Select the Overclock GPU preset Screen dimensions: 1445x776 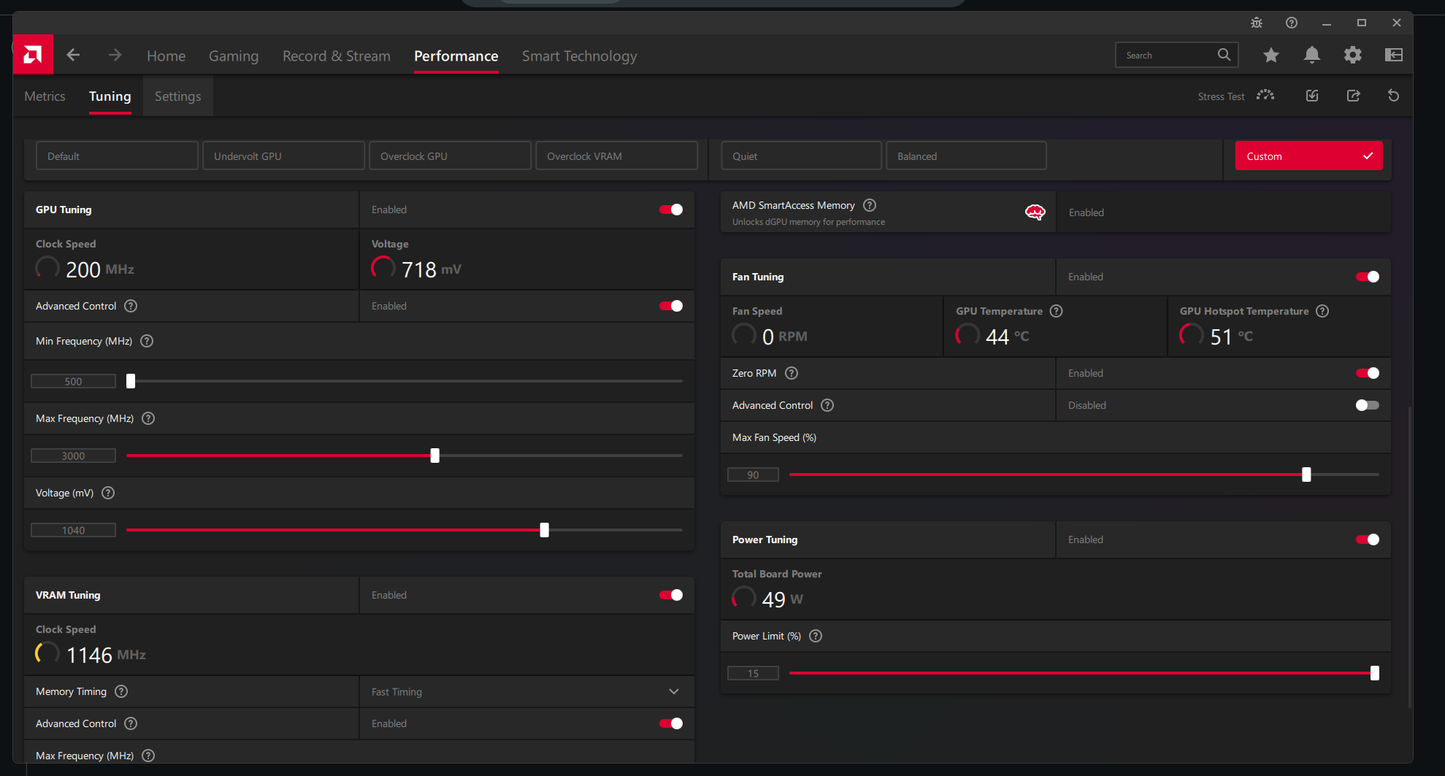click(450, 156)
